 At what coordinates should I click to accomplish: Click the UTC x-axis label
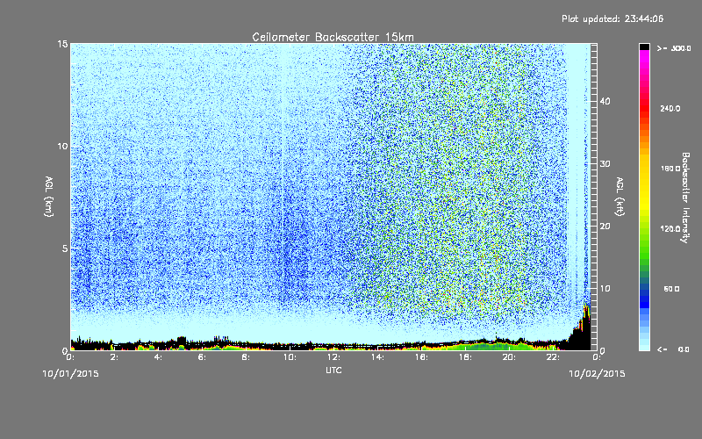tap(333, 370)
